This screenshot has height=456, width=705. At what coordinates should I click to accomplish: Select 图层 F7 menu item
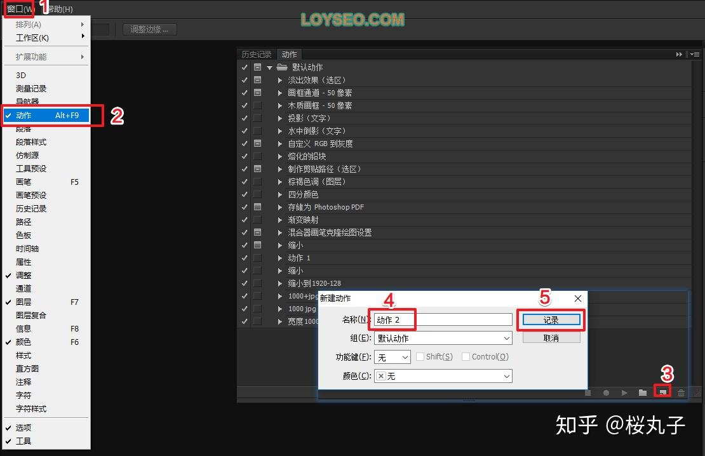coord(46,302)
